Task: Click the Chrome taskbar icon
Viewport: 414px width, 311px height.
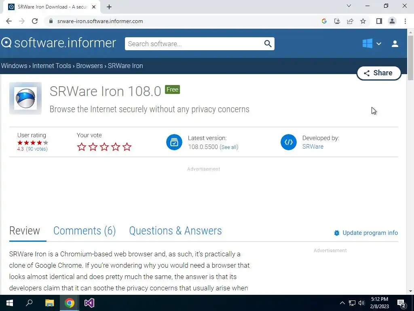Action: [x=70, y=303]
